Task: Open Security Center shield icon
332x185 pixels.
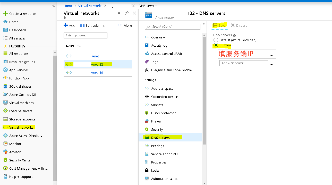Action: pos(5,160)
